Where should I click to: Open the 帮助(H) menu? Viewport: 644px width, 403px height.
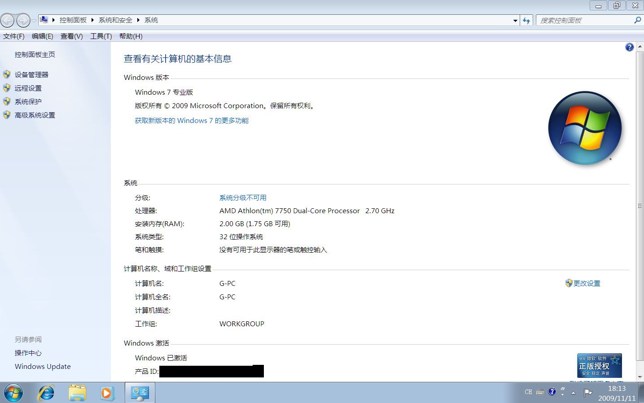131,36
